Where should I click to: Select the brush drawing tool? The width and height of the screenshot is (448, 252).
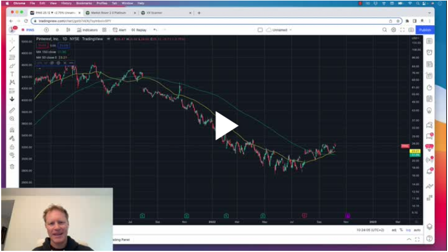12,66
